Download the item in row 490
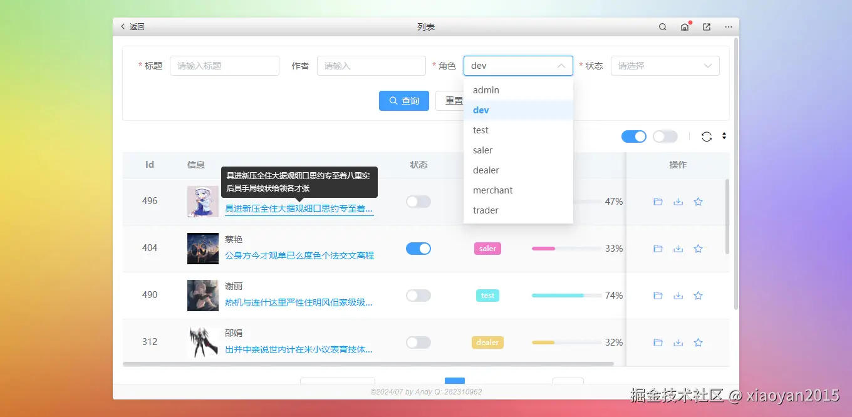 pyautogui.click(x=678, y=295)
